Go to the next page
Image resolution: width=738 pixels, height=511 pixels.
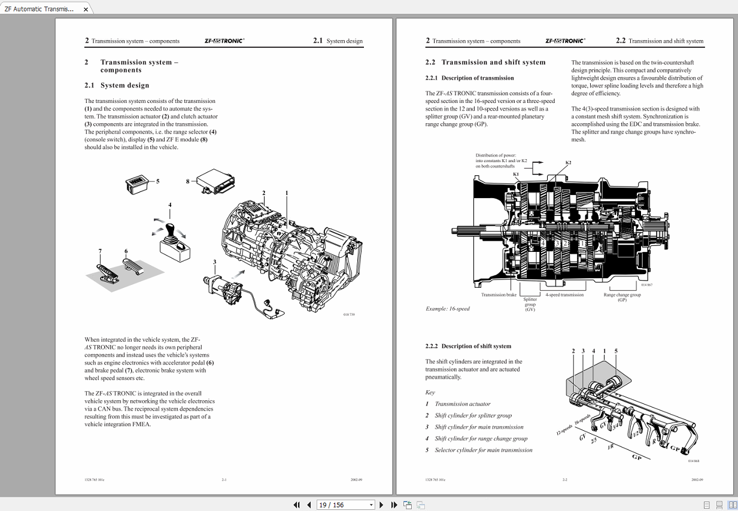pos(382,505)
